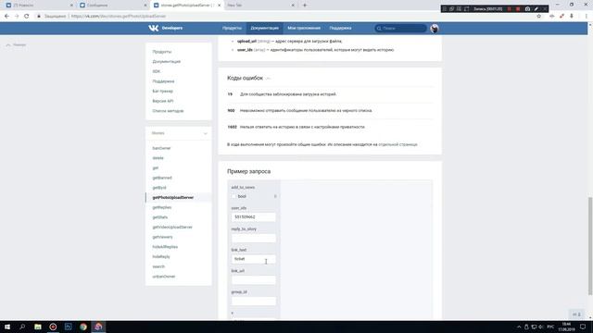Open the Windows notification center icon
Viewport: 593px width, 333px height.
(x=583, y=327)
